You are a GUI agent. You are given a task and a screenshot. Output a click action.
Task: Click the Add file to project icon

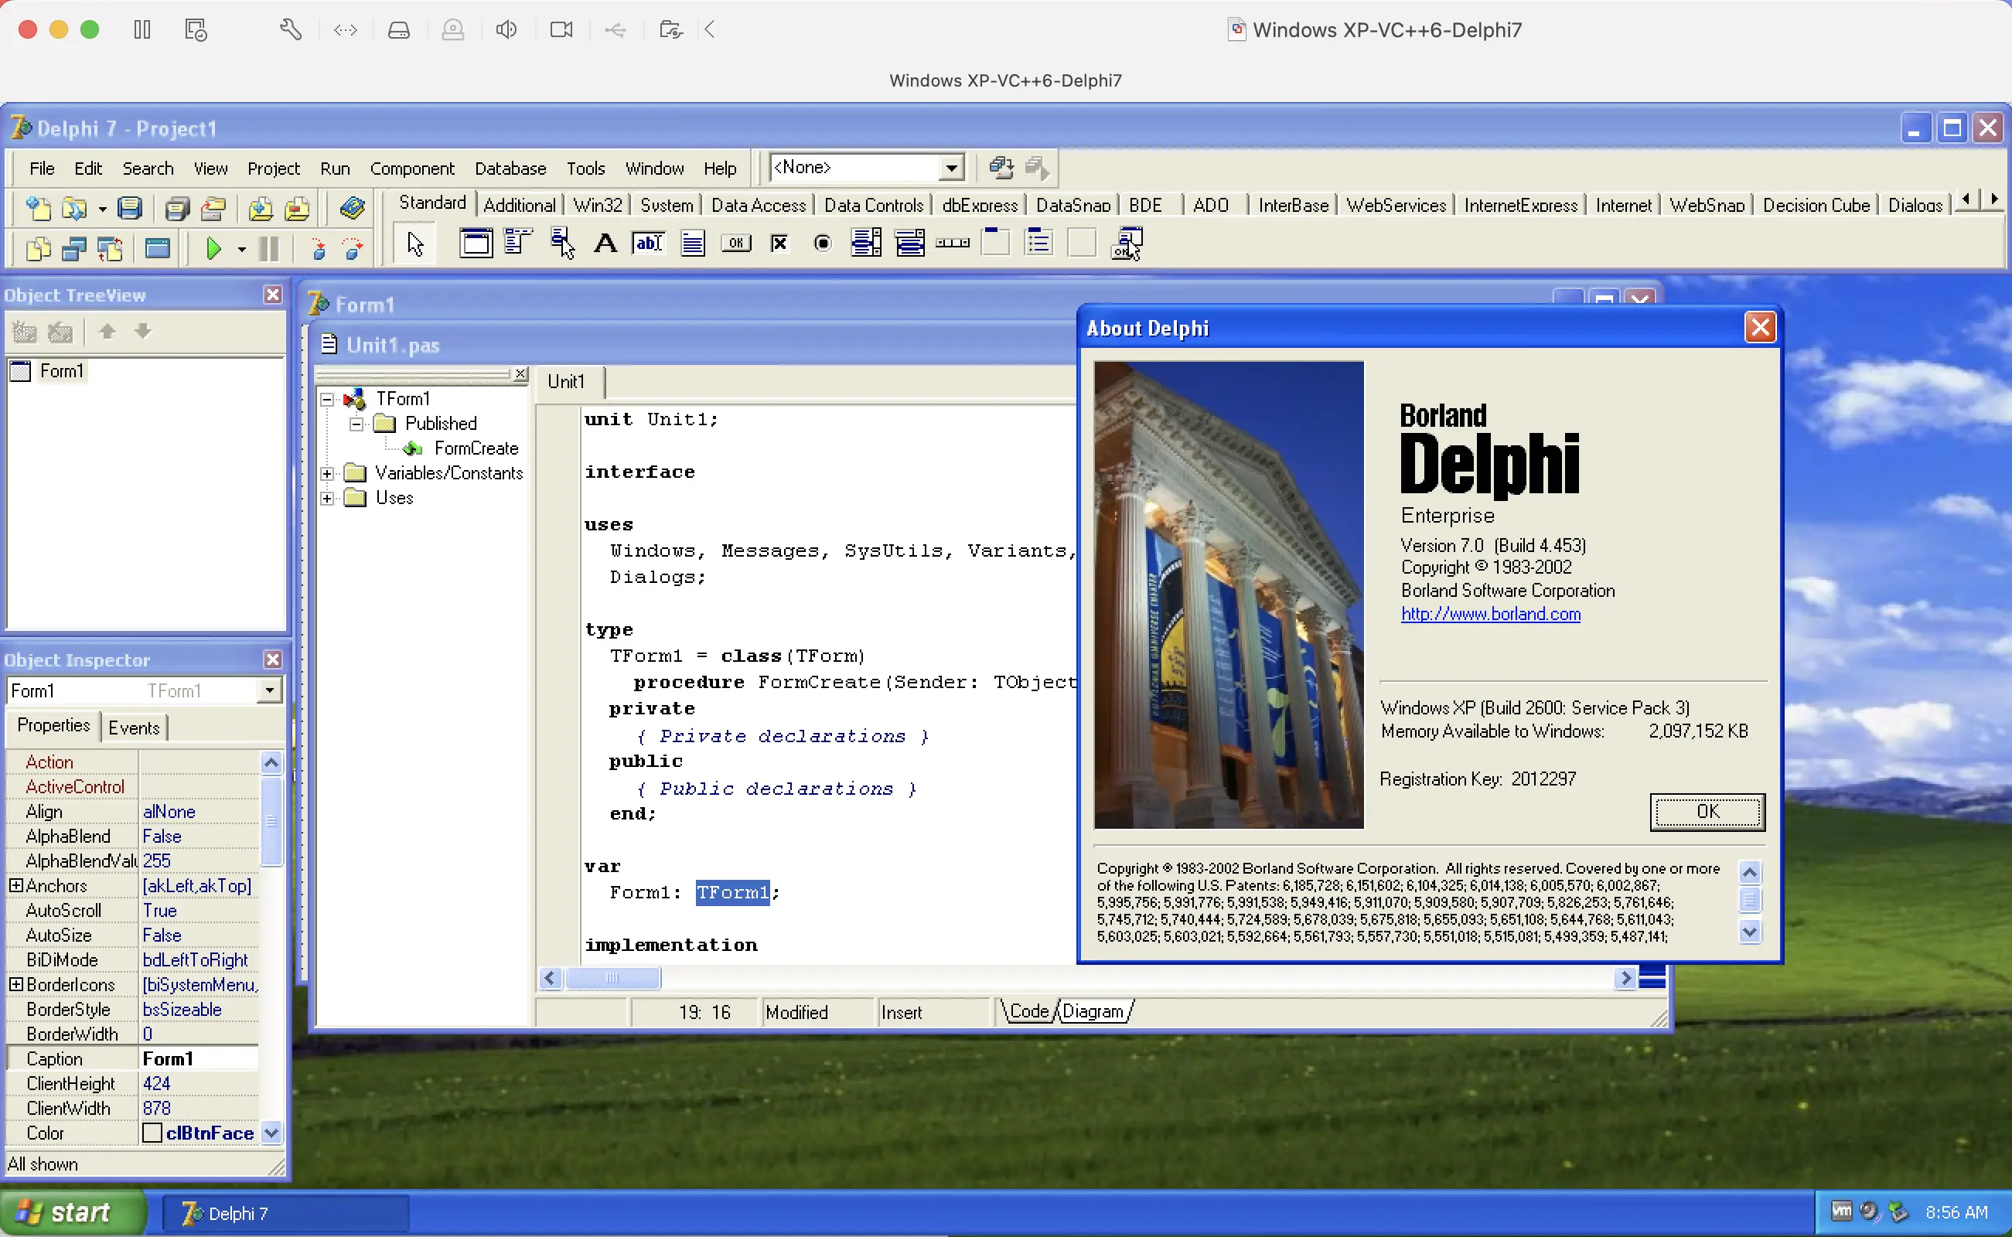point(261,210)
